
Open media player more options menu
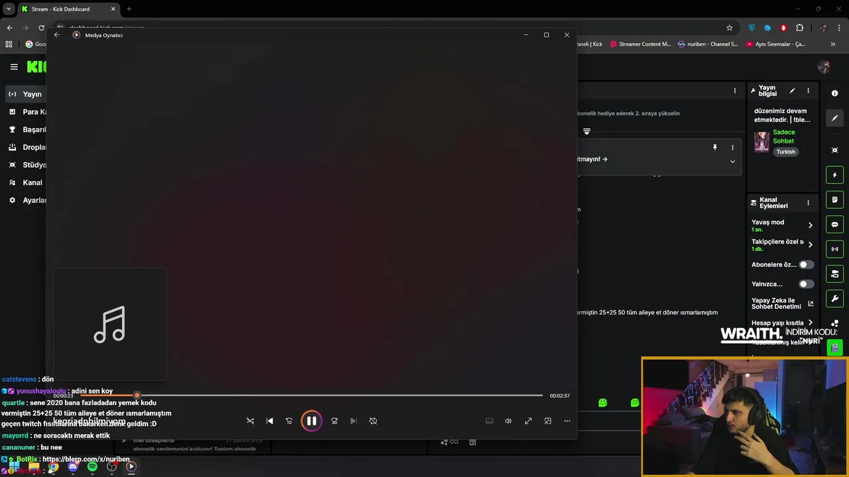(x=567, y=421)
